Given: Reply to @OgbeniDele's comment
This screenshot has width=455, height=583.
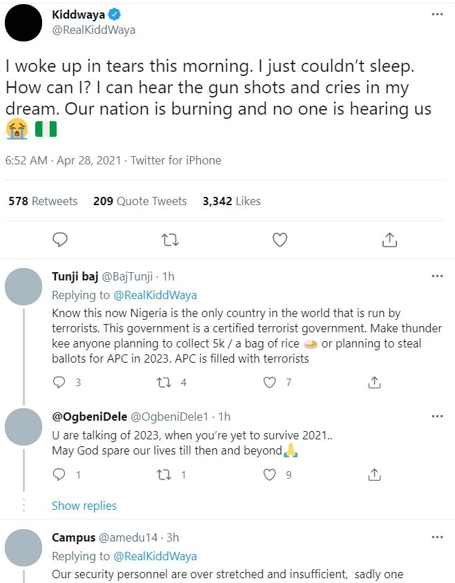Looking at the screenshot, I should [x=59, y=475].
